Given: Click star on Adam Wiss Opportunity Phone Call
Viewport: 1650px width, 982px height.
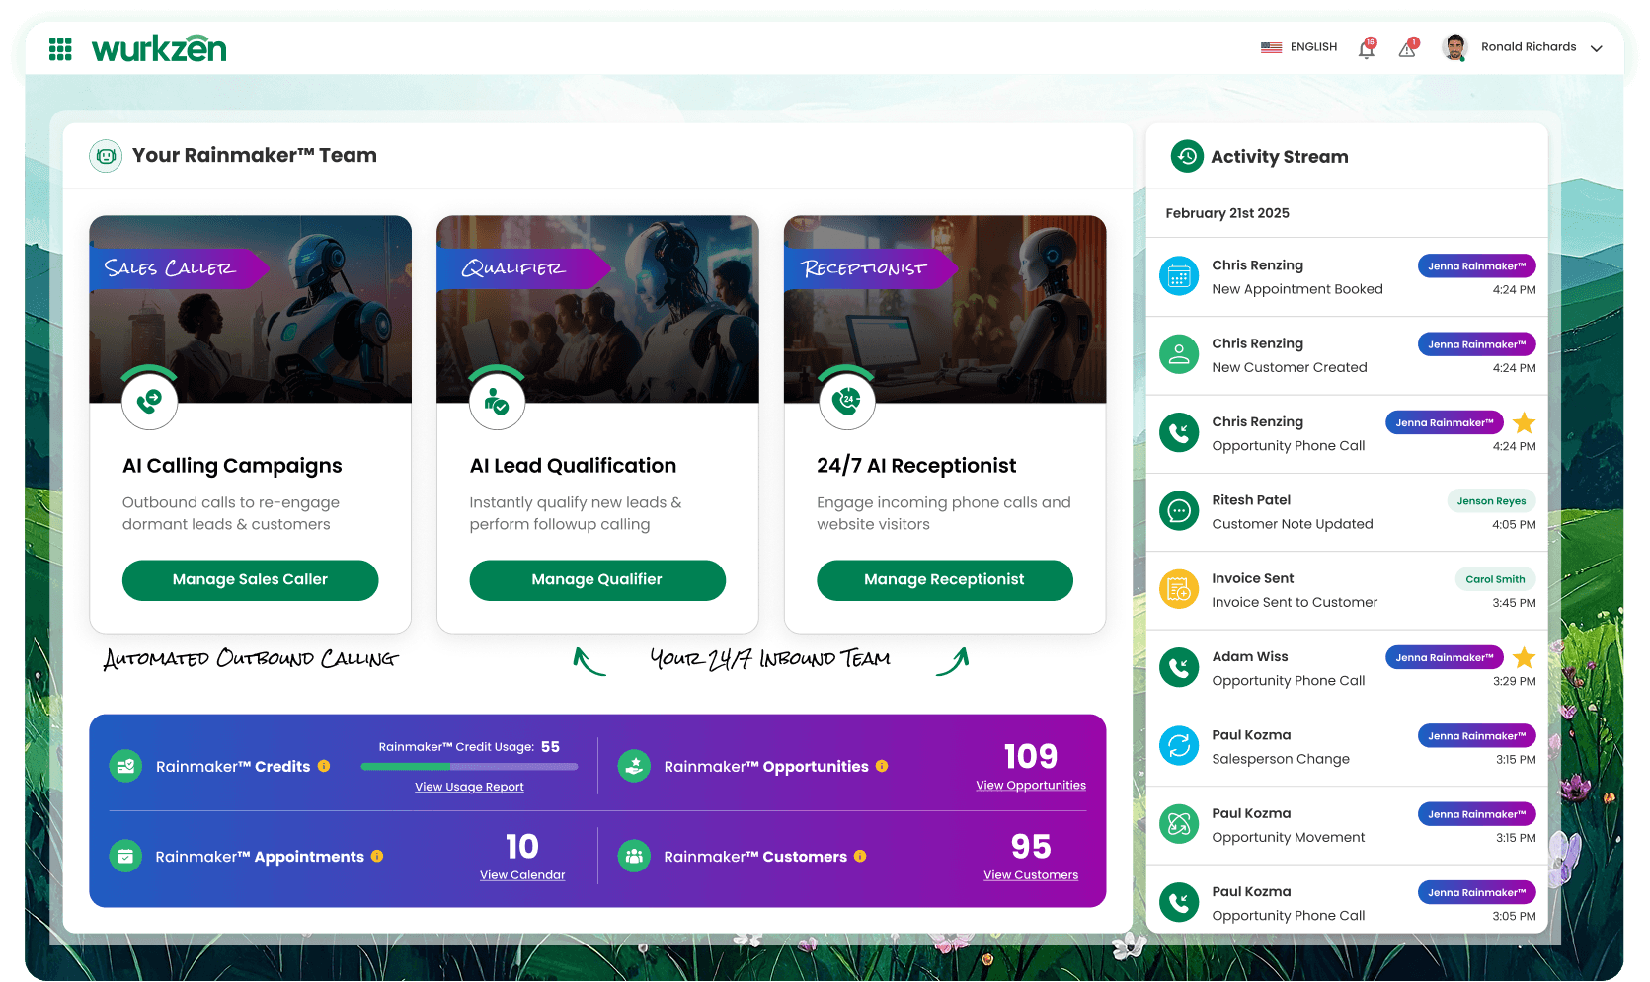Looking at the screenshot, I should 1525,657.
